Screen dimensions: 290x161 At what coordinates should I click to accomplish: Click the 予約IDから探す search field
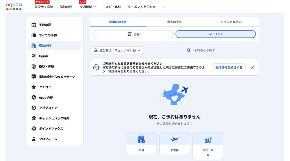coord(222,50)
